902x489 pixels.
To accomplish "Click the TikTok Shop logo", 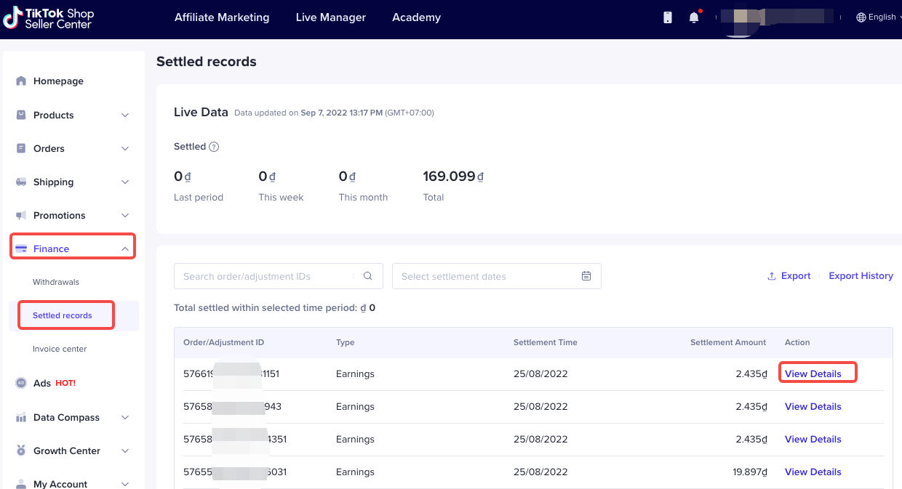I will pos(49,18).
